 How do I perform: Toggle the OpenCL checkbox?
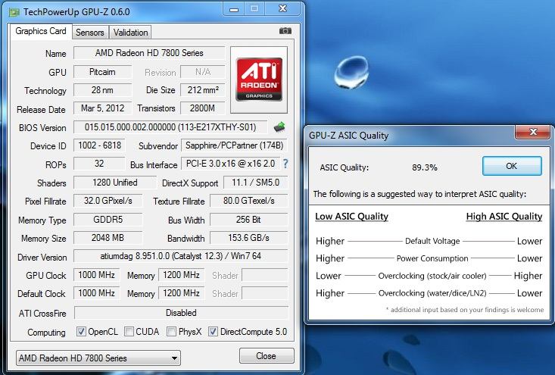81,332
